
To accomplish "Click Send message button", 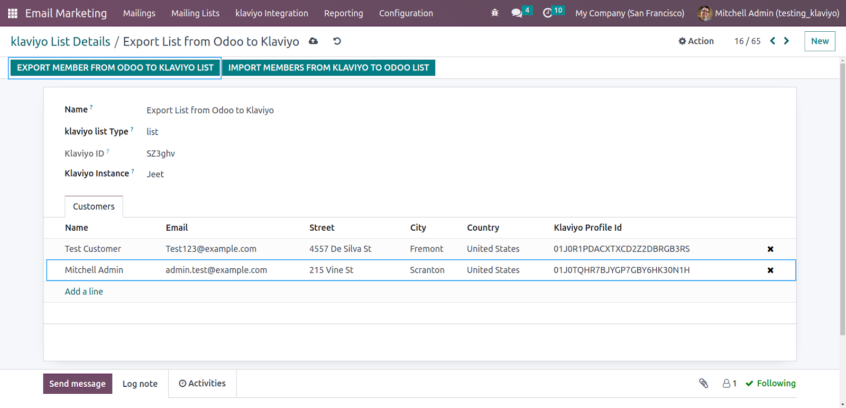I will (x=78, y=384).
